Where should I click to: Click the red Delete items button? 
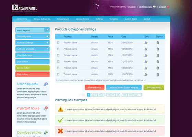coord(95,87)
